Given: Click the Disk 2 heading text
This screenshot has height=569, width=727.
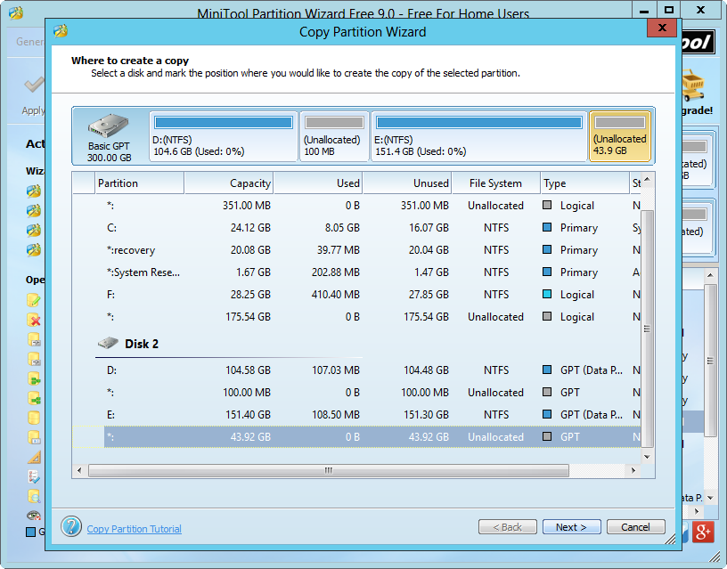Looking at the screenshot, I should (142, 344).
